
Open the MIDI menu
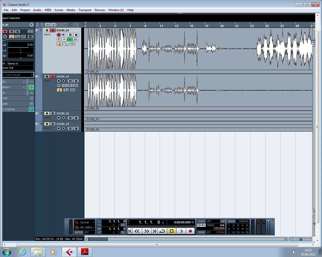48,10
